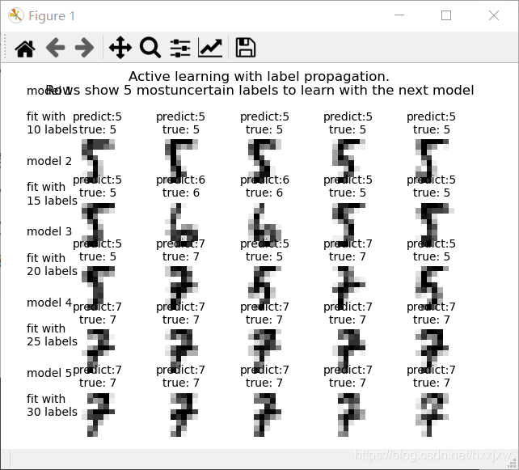Image resolution: width=519 pixels, height=470 pixels.
Task: Click first digit 7 image in 25 labels row
Action: point(98,351)
